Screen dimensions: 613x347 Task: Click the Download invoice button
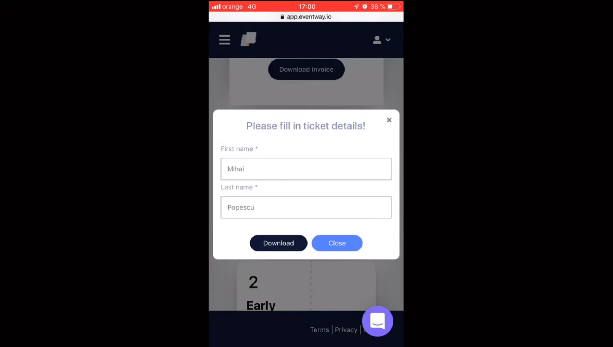pyautogui.click(x=306, y=69)
